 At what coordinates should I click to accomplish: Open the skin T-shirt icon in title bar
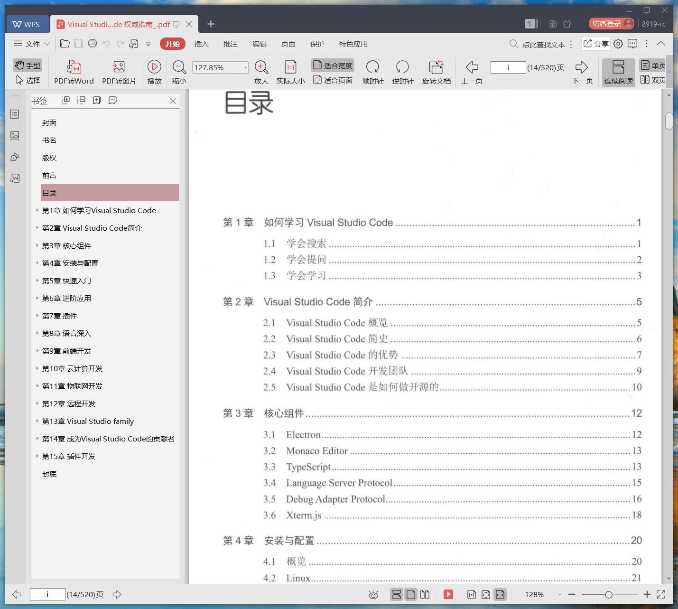567,24
